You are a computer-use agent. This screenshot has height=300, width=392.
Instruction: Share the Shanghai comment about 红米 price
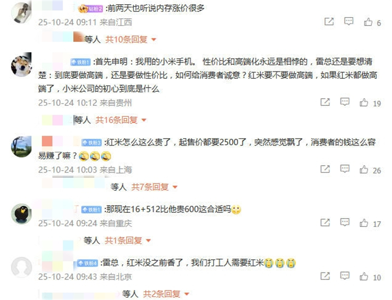(325, 169)
